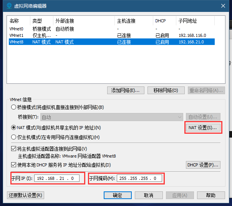
Task: Select the VMnet8 NAT network row
Action: (x=17, y=42)
